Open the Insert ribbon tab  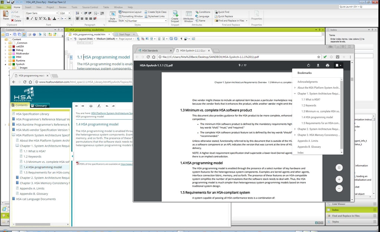click(28, 7)
